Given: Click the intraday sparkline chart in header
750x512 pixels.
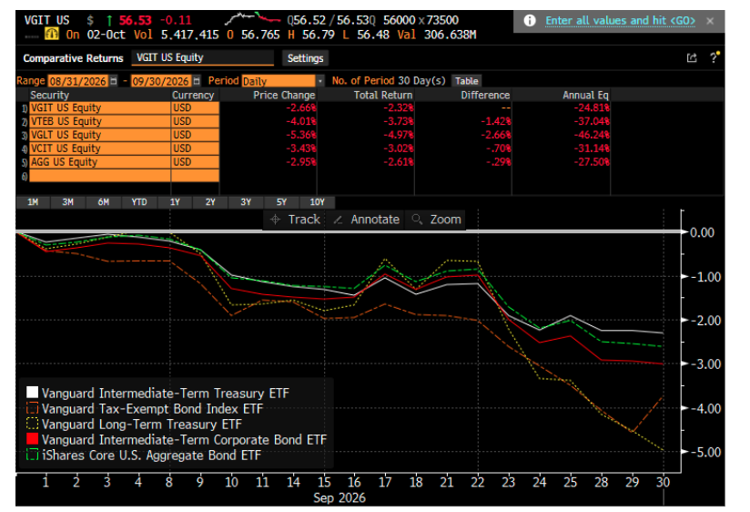Looking at the screenshot, I should click(252, 19).
